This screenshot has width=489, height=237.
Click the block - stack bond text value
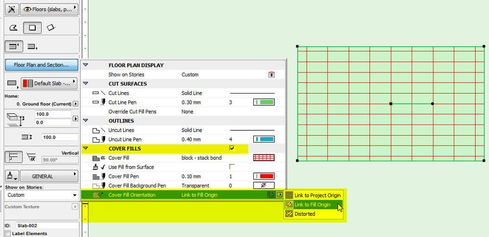pyautogui.click(x=201, y=158)
